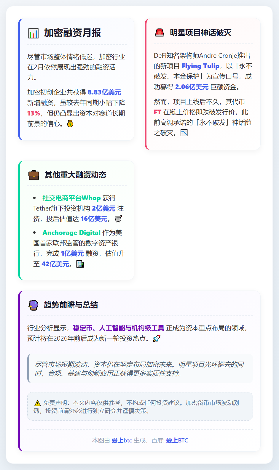Click the downward chart emoji after 之破灭
279x470 pixels.
tap(184, 133)
